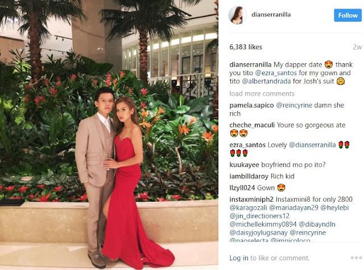Open iambilldaroy commenter profile
Viewport: 364px width, 270px height.
pyautogui.click(x=249, y=176)
